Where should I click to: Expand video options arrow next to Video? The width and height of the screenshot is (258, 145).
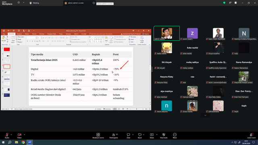24,135
